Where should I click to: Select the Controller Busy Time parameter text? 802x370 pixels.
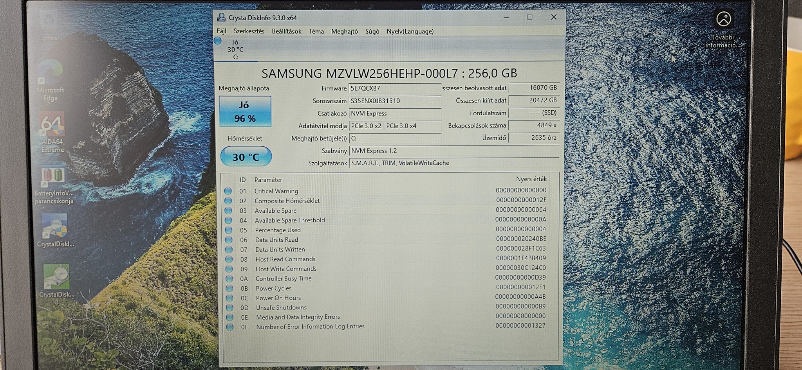click(284, 278)
